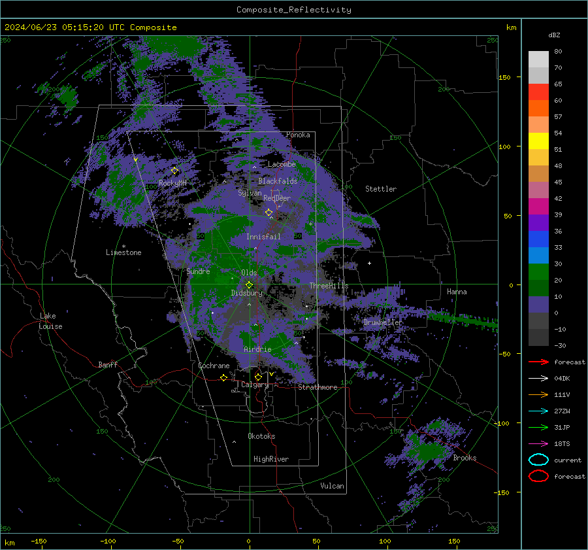Click the -150 tick on bottom axis
This screenshot has width=588, height=550.
pos(39,541)
